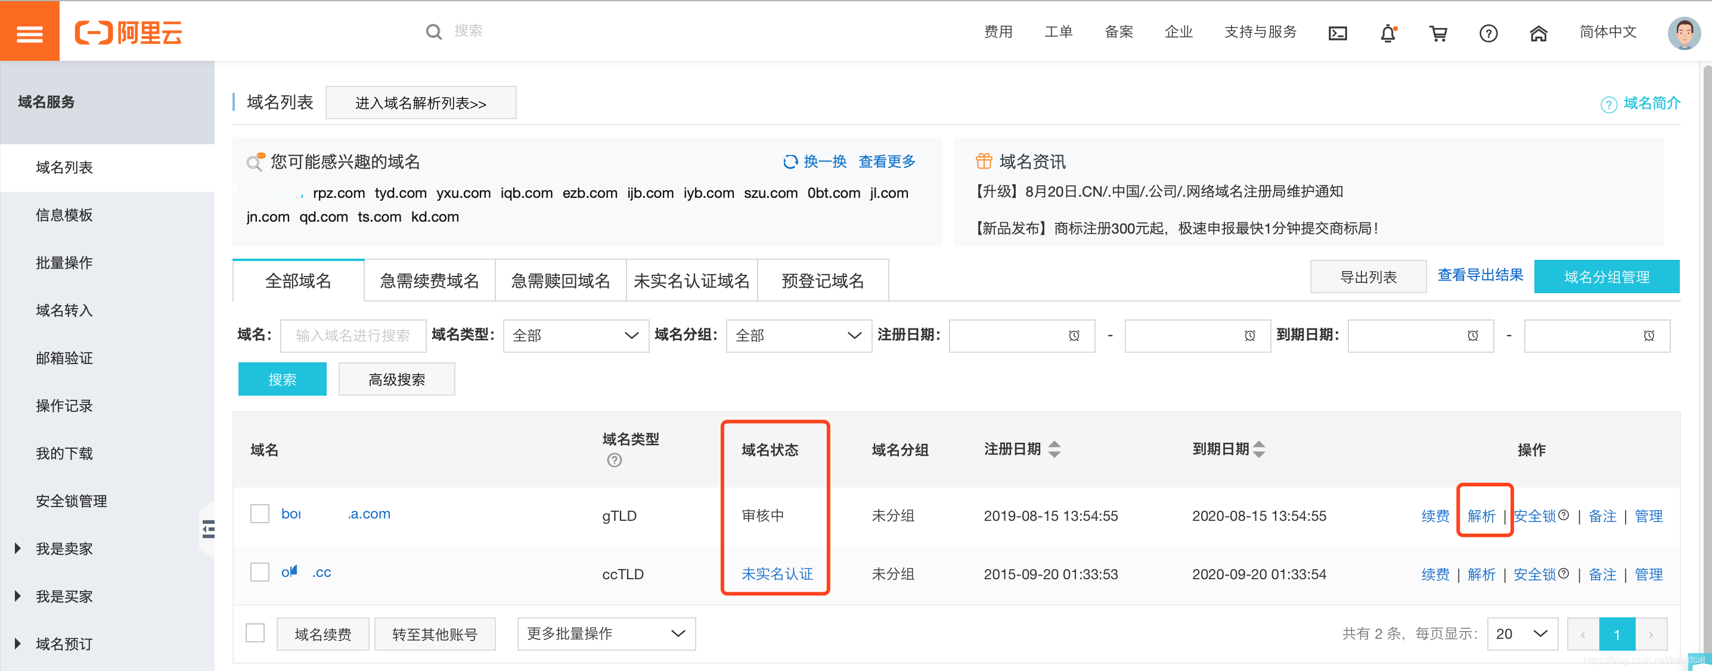This screenshot has height=671, width=1712.
Task: Open the hamburger menu icon
Action: pyautogui.click(x=29, y=32)
